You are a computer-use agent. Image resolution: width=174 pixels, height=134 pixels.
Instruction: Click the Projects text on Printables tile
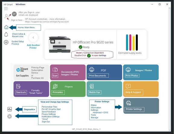69,87
